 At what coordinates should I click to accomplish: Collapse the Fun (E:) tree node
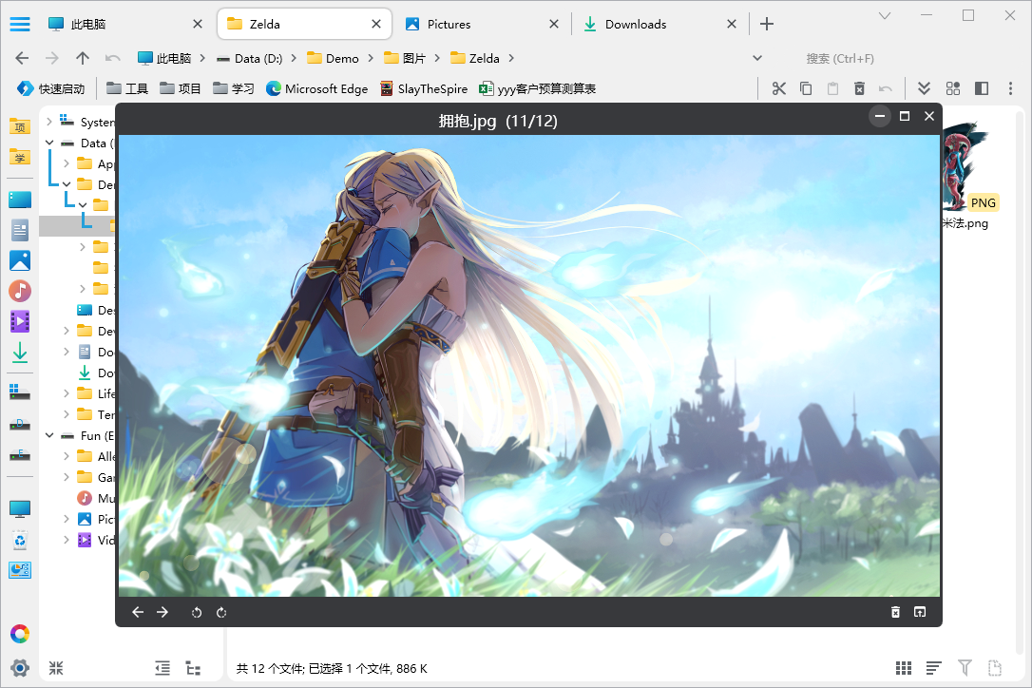(x=49, y=435)
